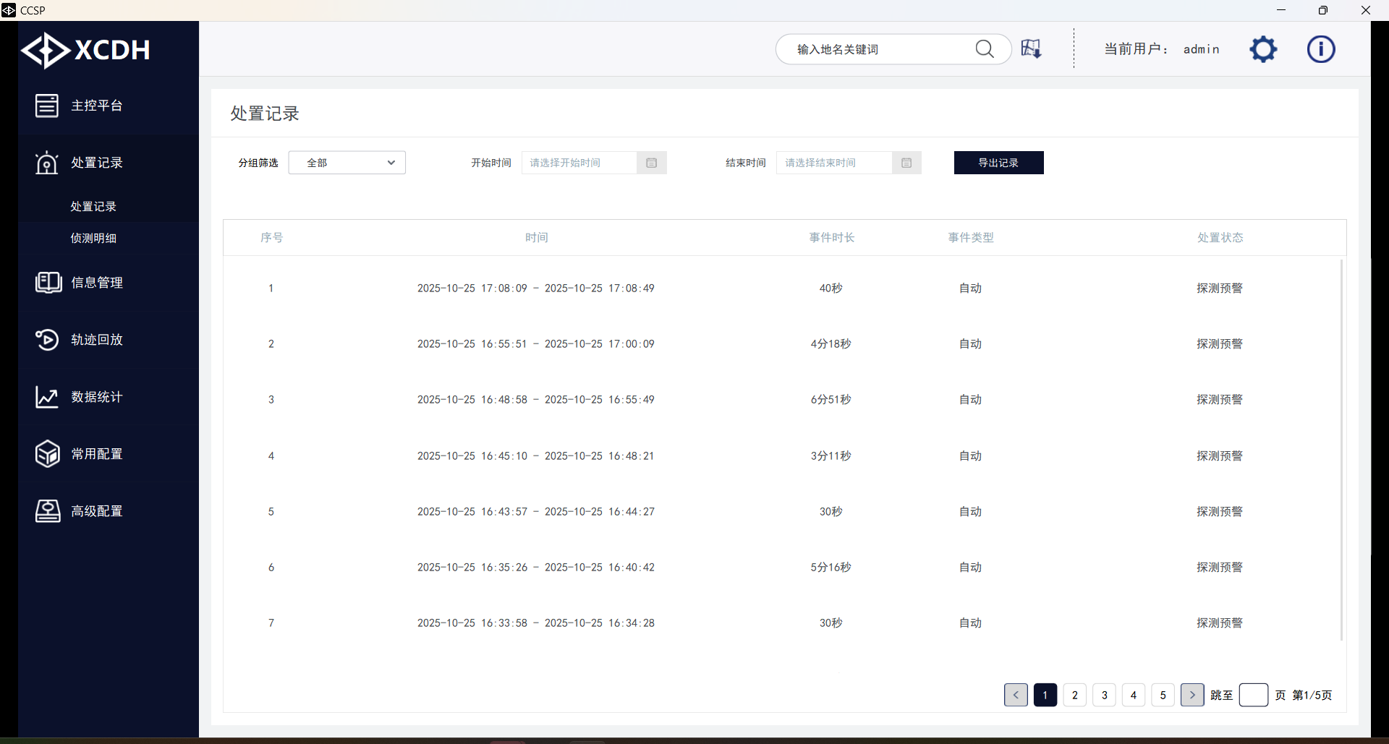1389x744 pixels.
Task: Open 数据统计 in sidebar
Action: 96,397
